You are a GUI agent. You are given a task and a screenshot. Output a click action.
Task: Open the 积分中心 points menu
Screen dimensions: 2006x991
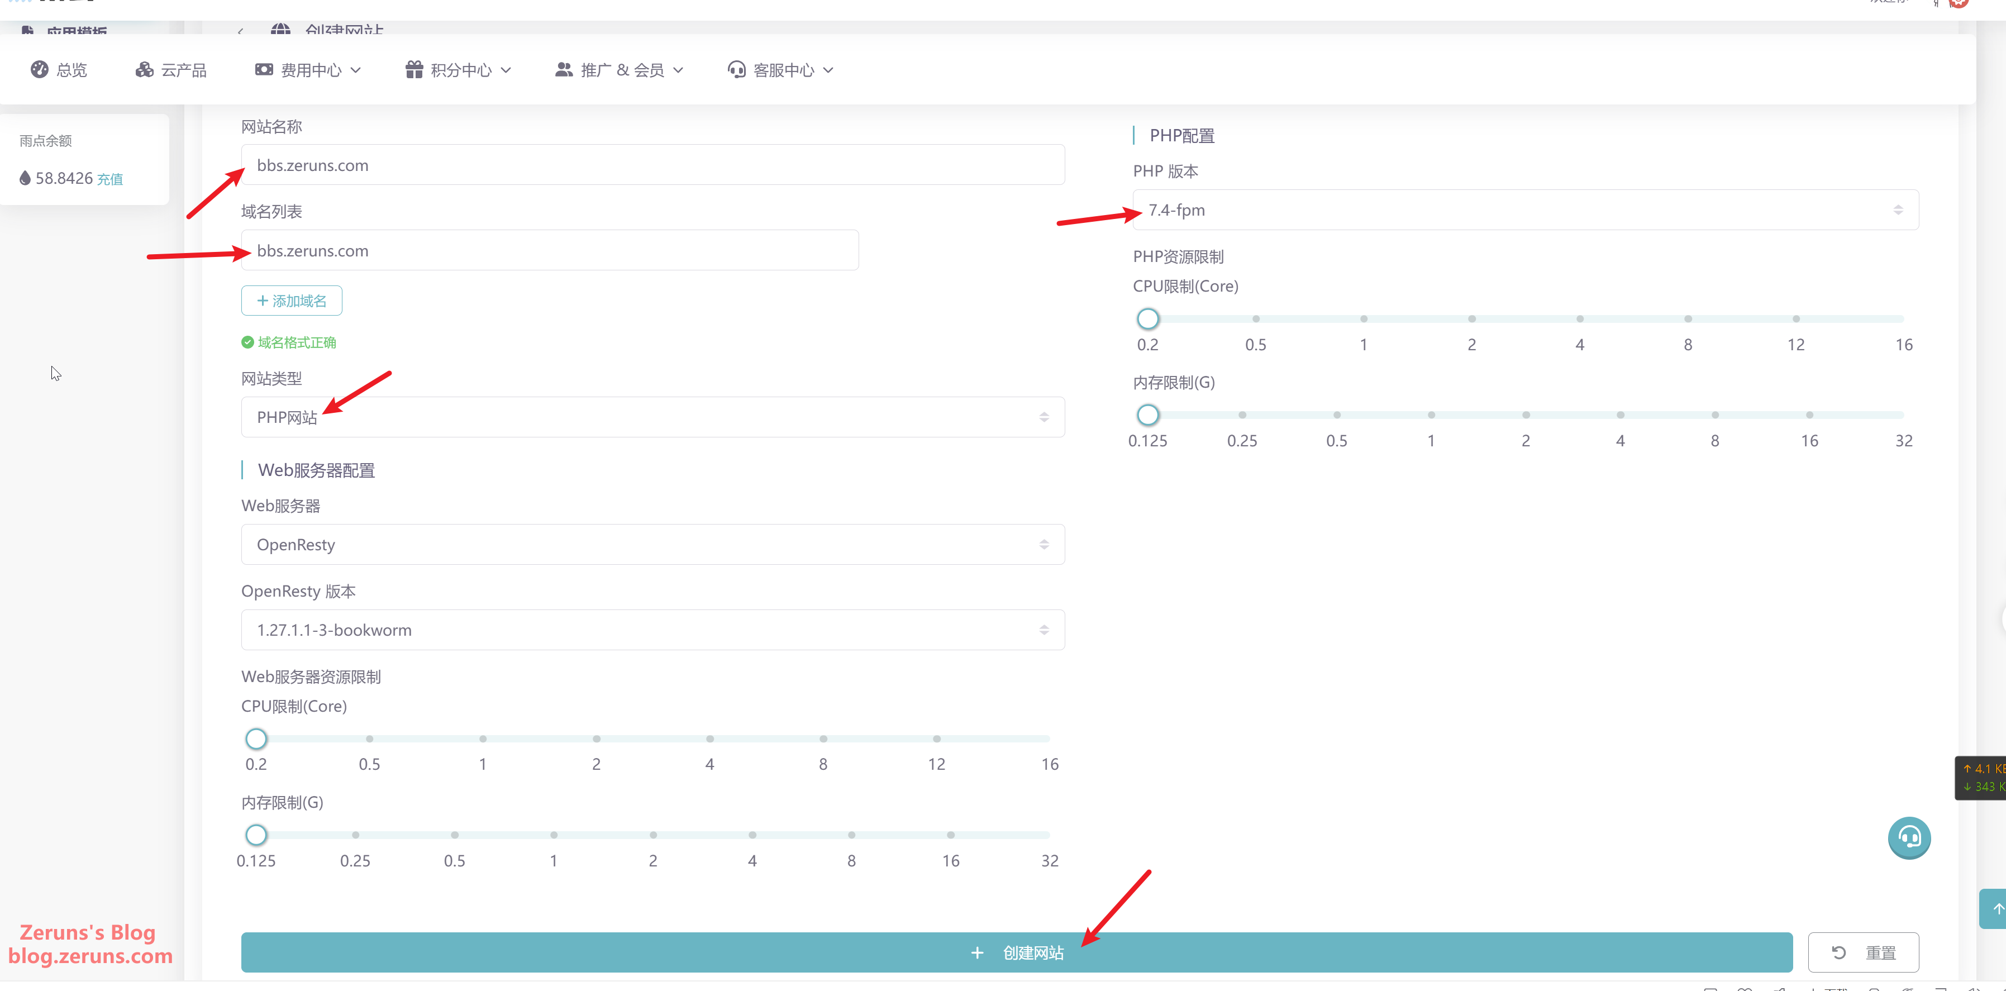click(459, 70)
